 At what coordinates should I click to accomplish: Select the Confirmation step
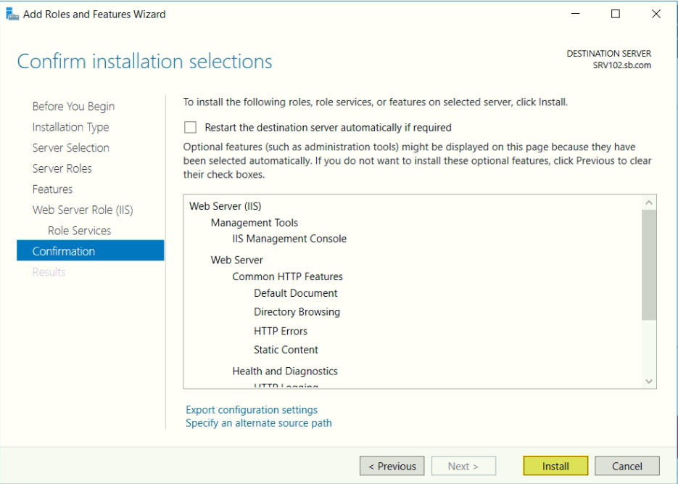point(91,251)
